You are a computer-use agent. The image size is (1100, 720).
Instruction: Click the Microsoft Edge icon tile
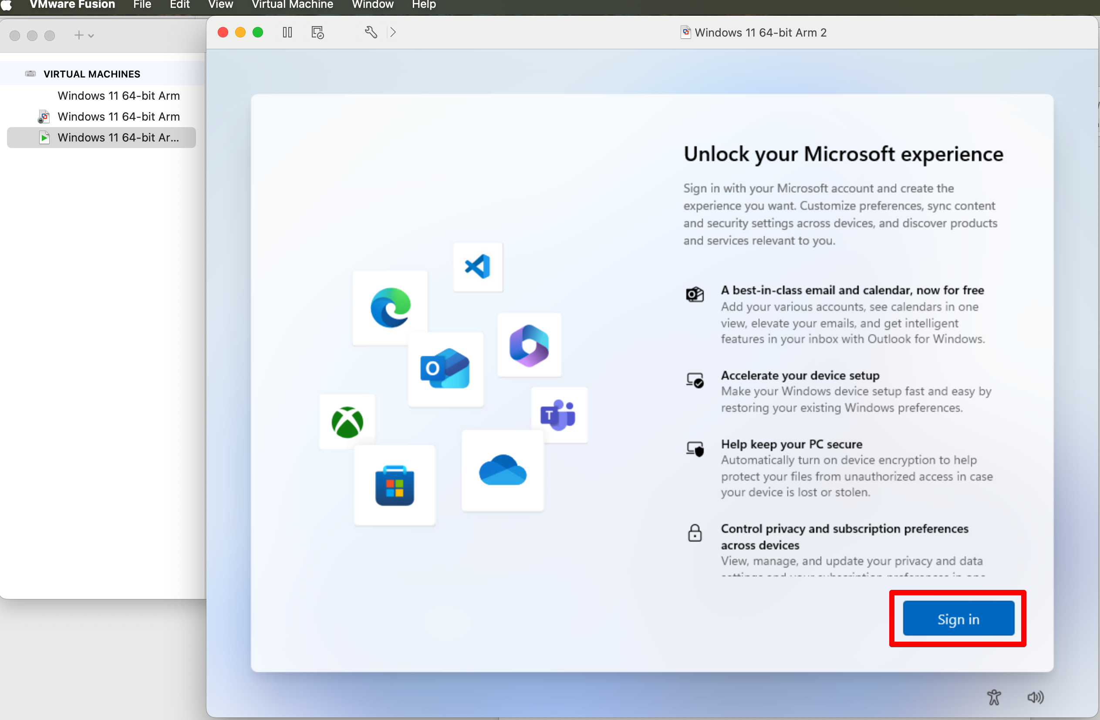pos(390,307)
